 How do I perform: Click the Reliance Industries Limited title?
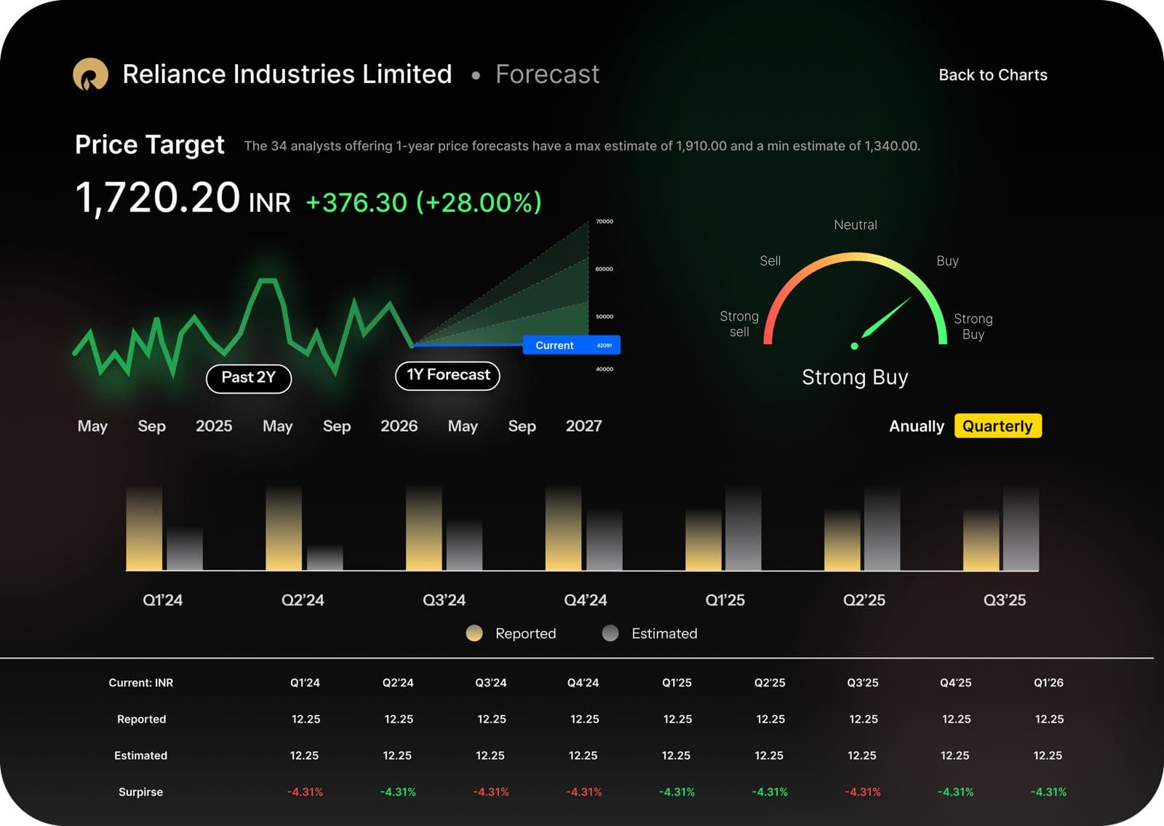click(x=287, y=74)
